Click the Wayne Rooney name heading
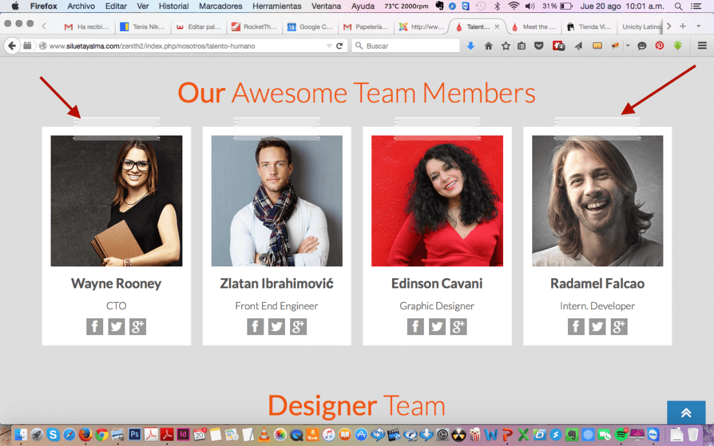The image size is (714, 446). [x=116, y=284]
